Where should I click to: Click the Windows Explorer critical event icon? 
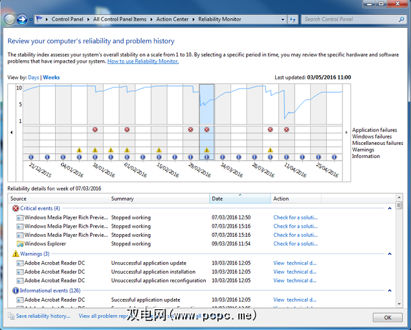point(20,244)
